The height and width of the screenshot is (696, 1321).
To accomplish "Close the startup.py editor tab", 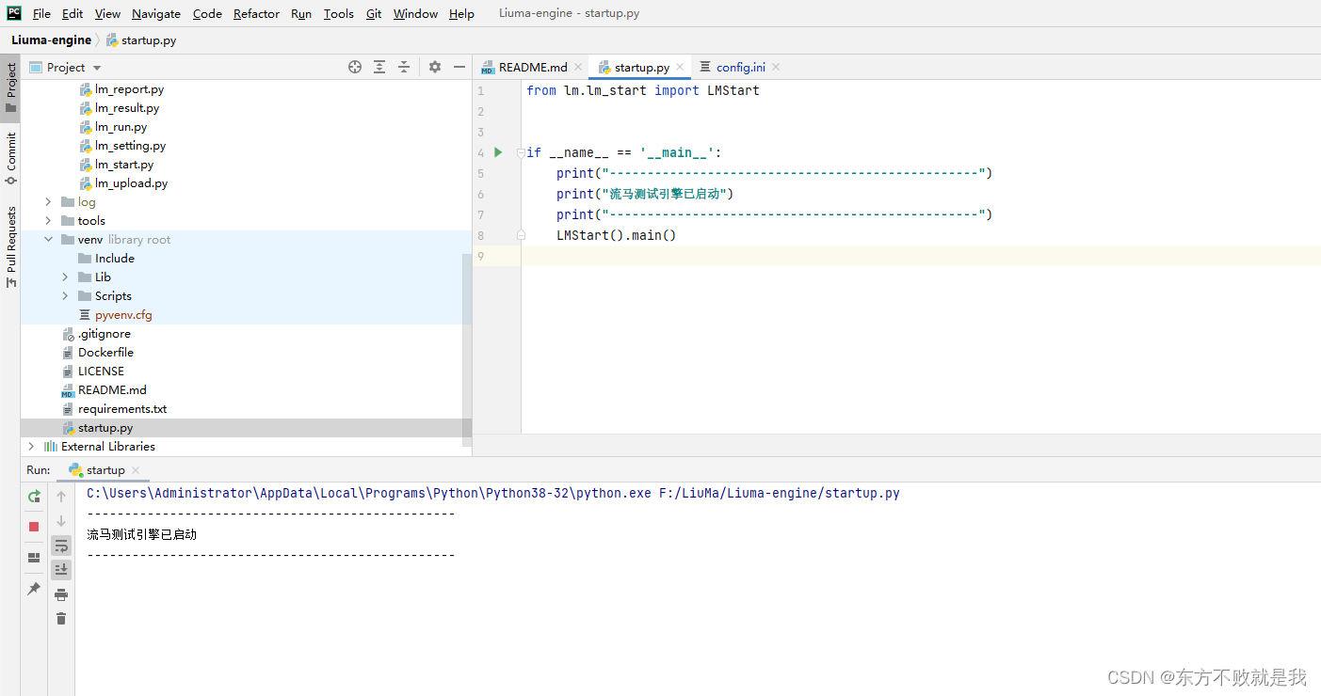I will [680, 67].
